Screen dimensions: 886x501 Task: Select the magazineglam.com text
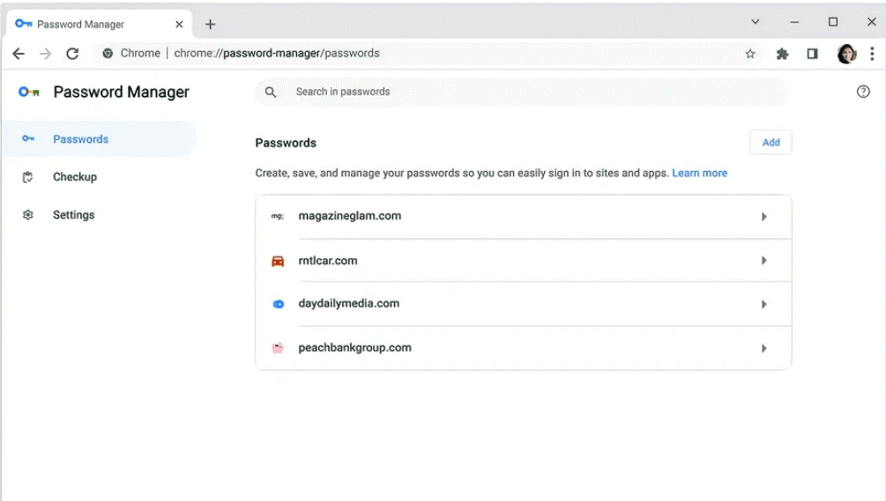click(x=350, y=216)
